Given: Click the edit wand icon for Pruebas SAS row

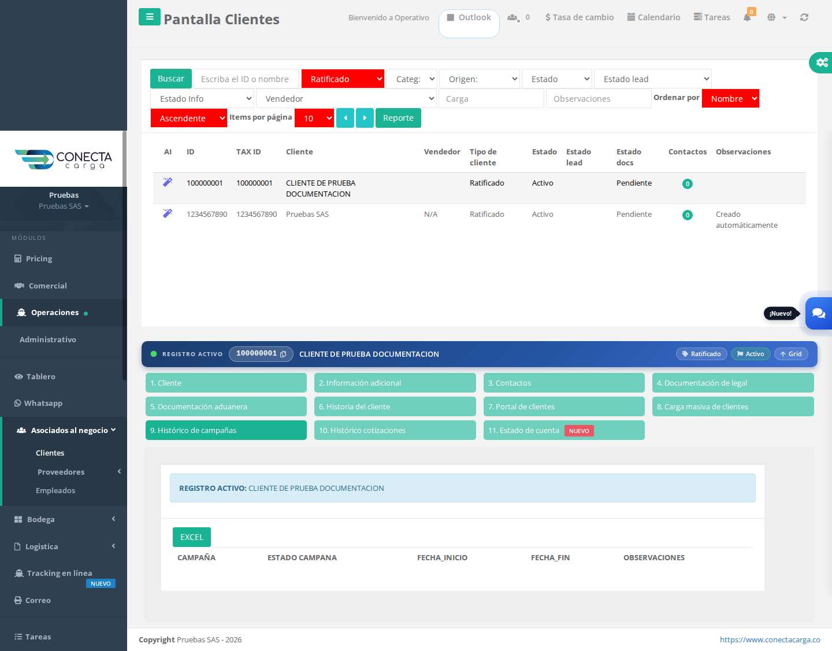Looking at the screenshot, I should click(168, 213).
